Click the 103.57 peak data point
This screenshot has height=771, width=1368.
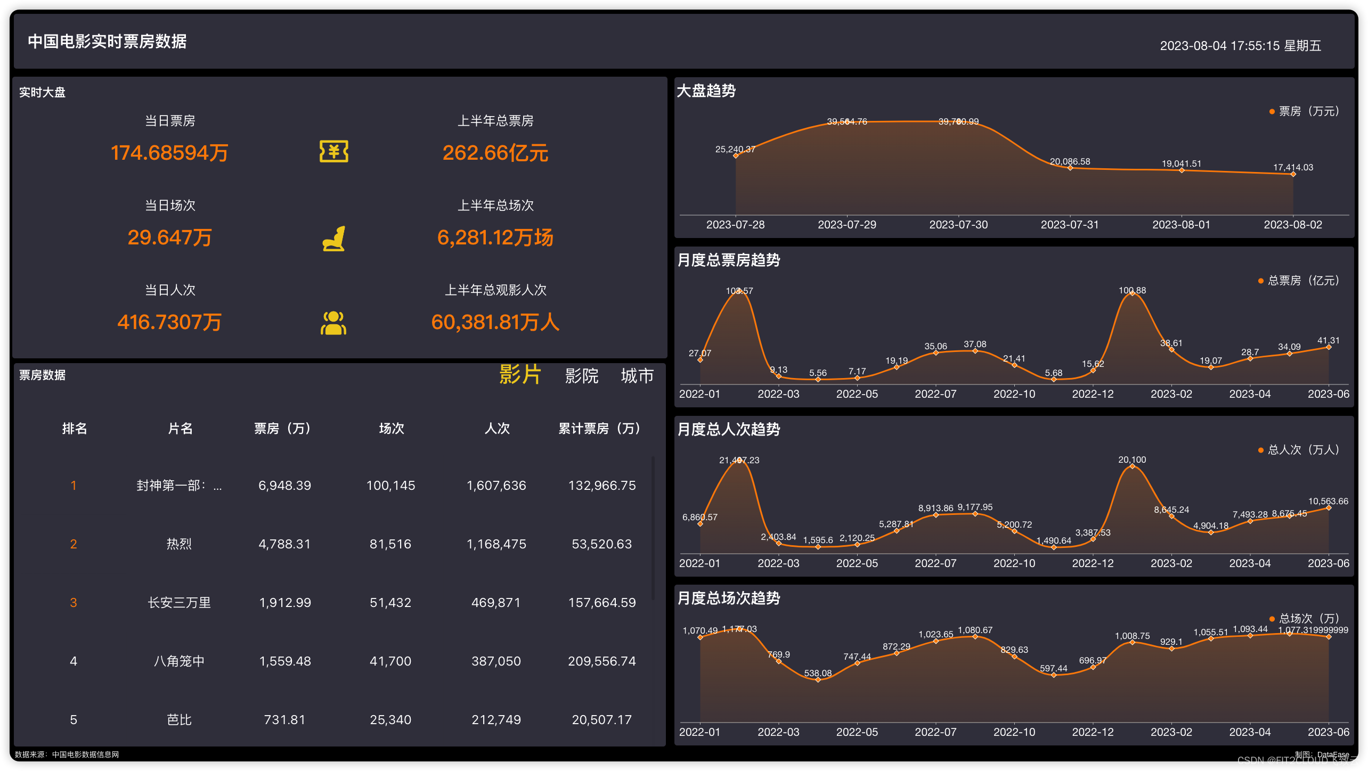739,290
